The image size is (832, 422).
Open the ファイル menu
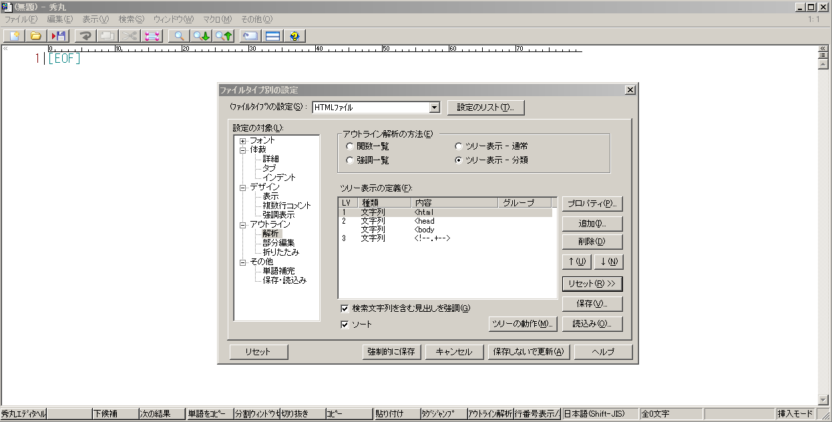tap(21, 19)
